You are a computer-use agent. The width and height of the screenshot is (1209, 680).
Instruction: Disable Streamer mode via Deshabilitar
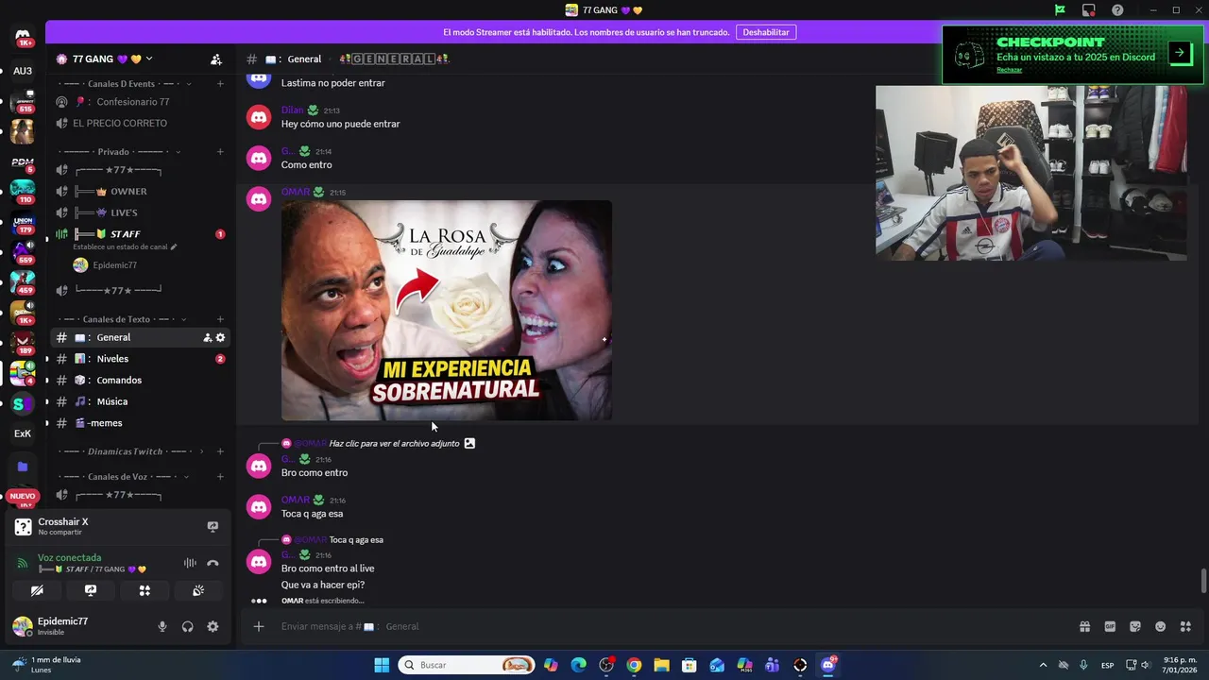(x=765, y=32)
